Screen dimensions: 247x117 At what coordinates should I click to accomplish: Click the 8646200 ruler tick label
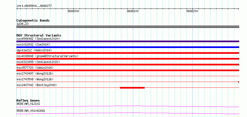pos(192,11)
